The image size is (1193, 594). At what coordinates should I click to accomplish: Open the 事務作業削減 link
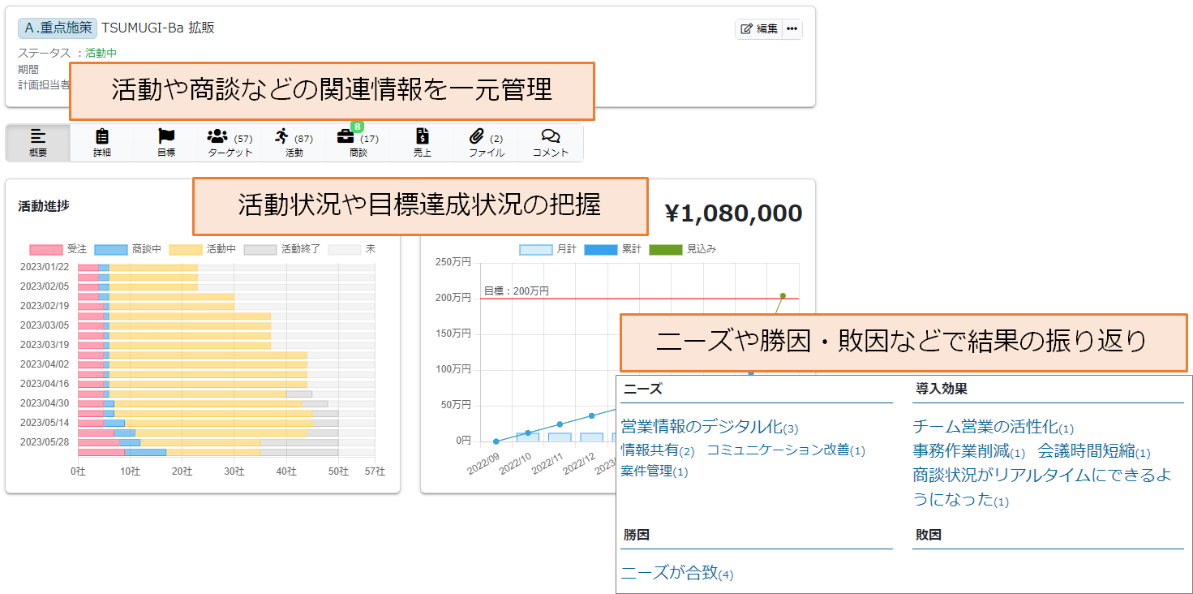click(x=969, y=452)
